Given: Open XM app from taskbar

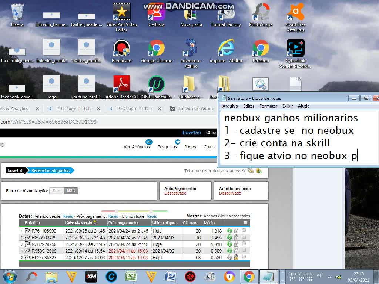Looking at the screenshot, I should click(91, 277).
